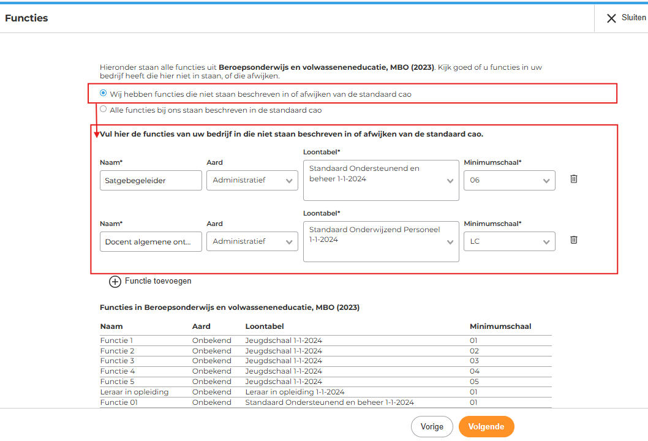This screenshot has width=648, height=441.
Task: Open the Aard dropdown for Satgebegeleider
Action: [251, 180]
